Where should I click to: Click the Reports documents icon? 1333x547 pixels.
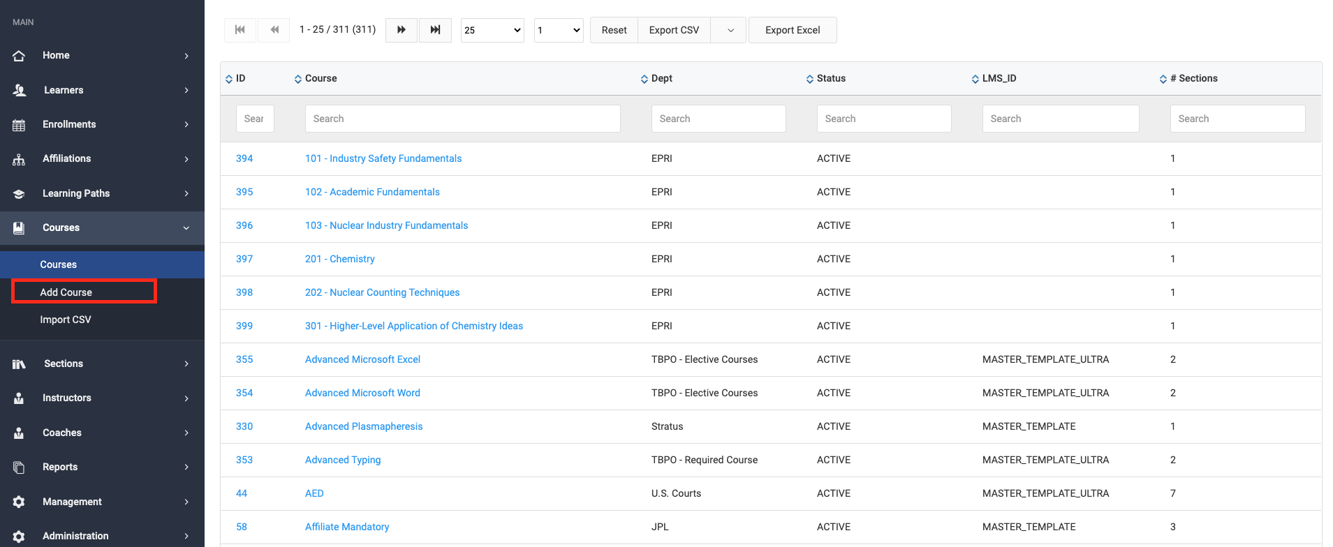coord(19,467)
